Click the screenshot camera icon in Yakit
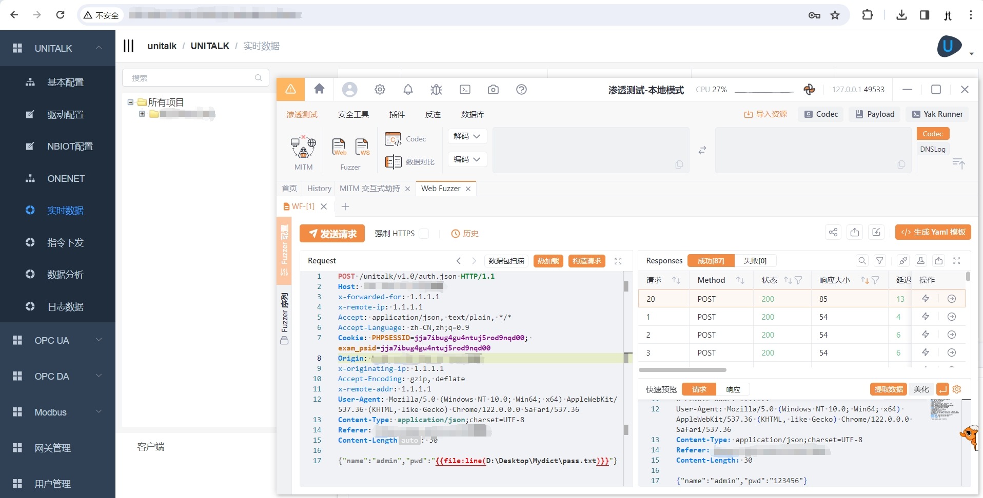The width and height of the screenshot is (983, 498). 493,90
